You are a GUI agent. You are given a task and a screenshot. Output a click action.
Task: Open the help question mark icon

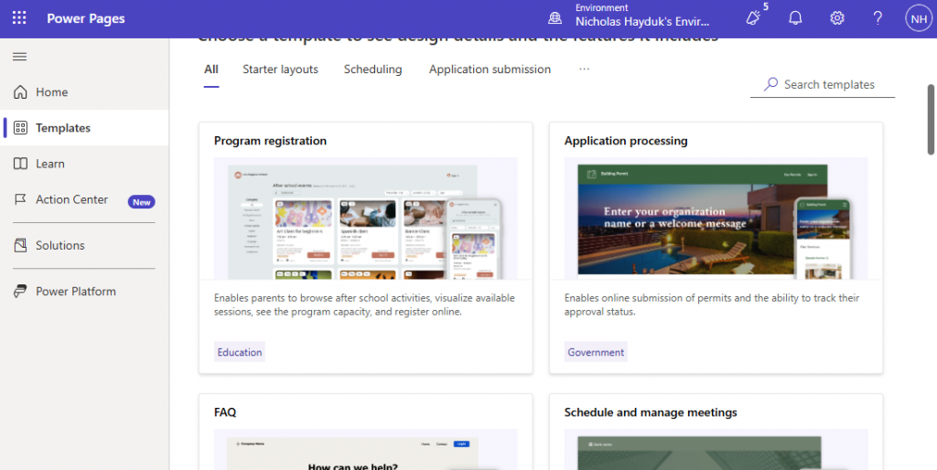[878, 18]
